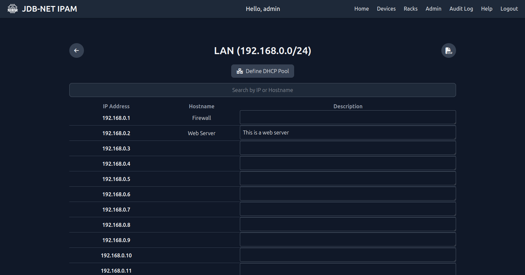525x275 pixels.
Task: Click the Firewall hostname entry
Action: click(202, 118)
